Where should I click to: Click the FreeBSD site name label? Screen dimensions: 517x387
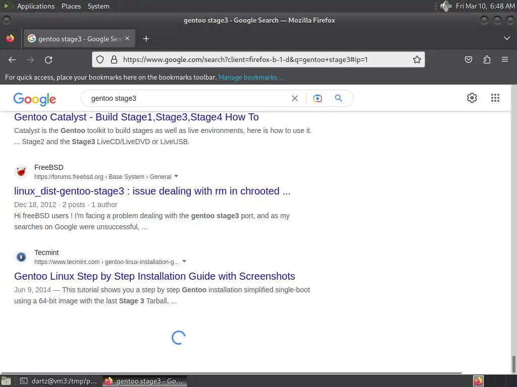pyautogui.click(x=49, y=167)
